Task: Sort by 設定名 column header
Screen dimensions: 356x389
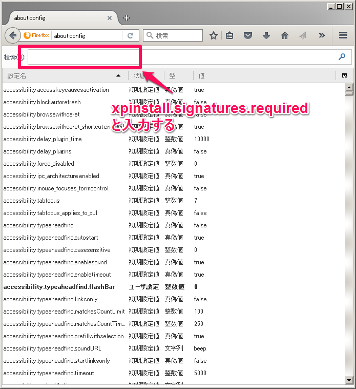Action: [65, 75]
